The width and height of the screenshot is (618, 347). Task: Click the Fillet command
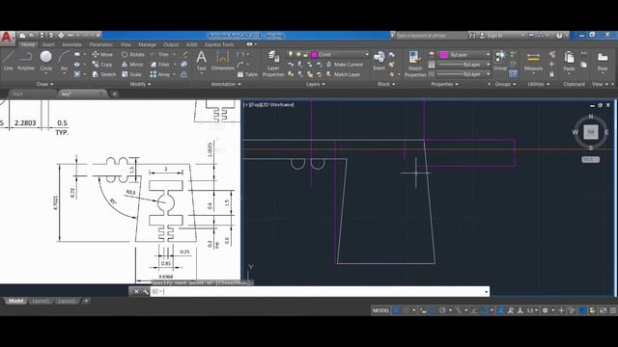pos(160,65)
